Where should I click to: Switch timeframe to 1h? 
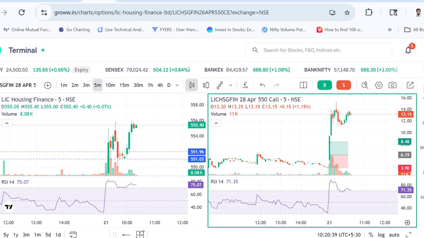150,85
